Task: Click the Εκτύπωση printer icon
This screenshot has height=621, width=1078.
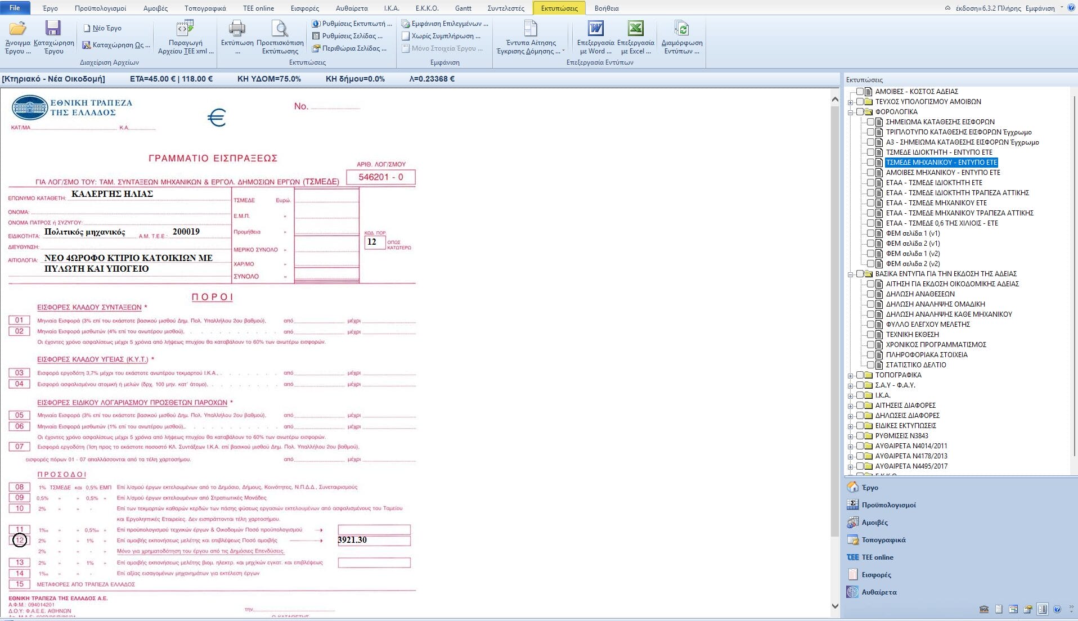Action: pos(237,29)
